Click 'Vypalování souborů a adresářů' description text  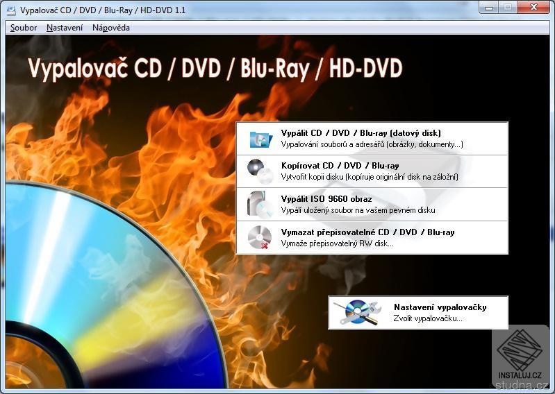coord(372,144)
